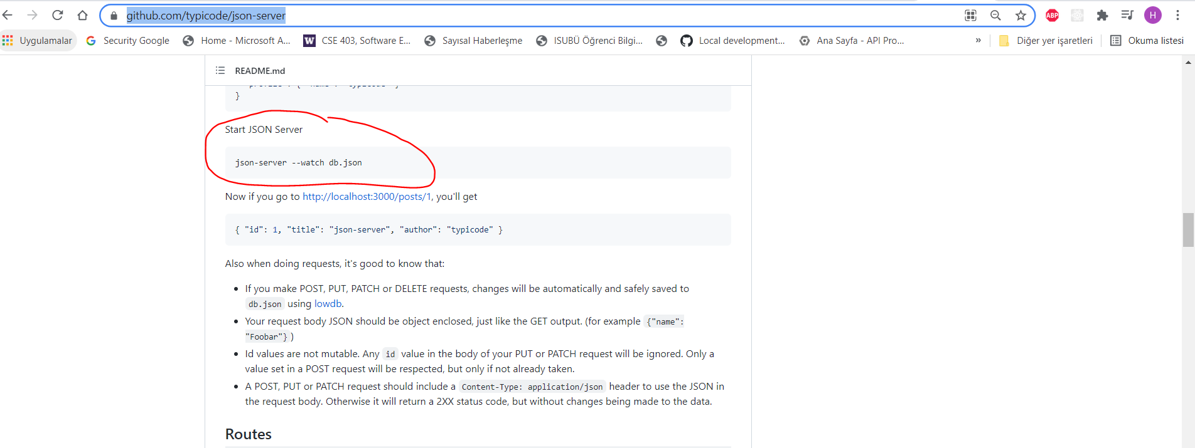1195x448 pixels.
Task: Open the Extensions puzzle piece icon
Action: (x=1102, y=15)
